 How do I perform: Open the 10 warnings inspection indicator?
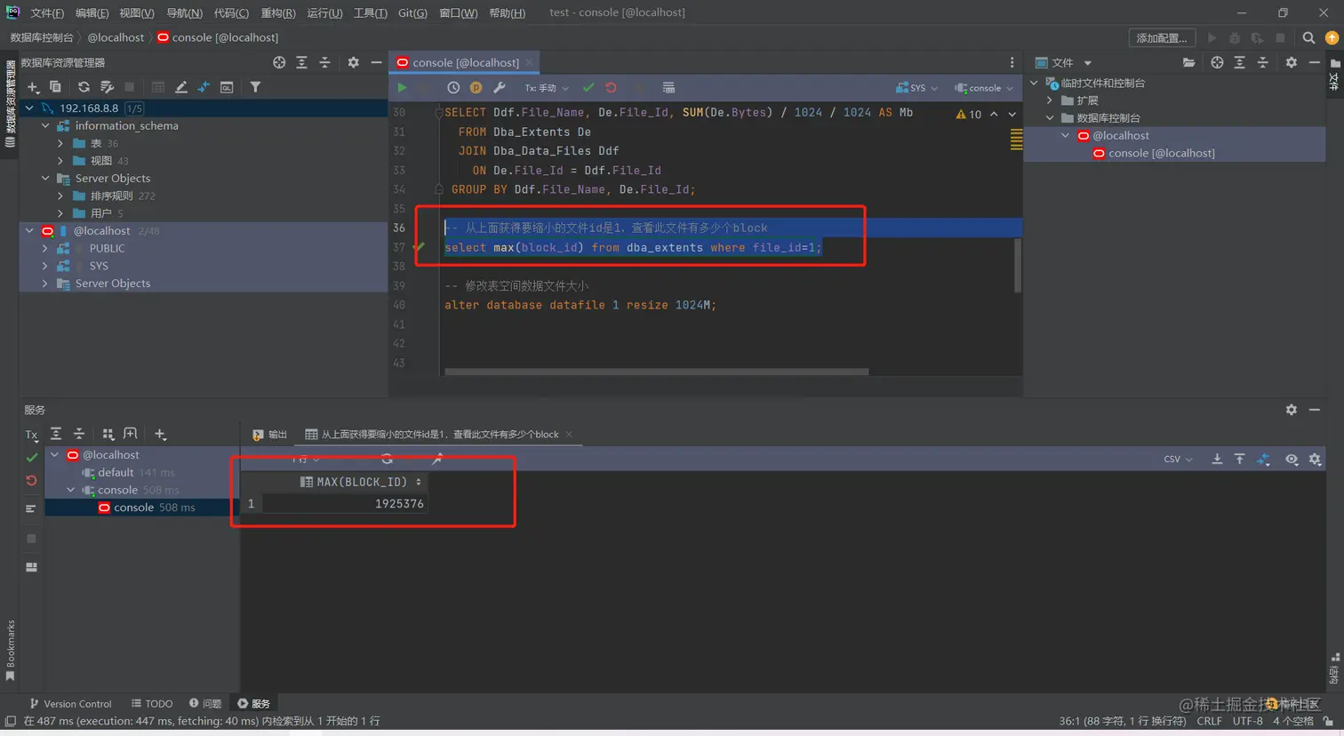(969, 115)
